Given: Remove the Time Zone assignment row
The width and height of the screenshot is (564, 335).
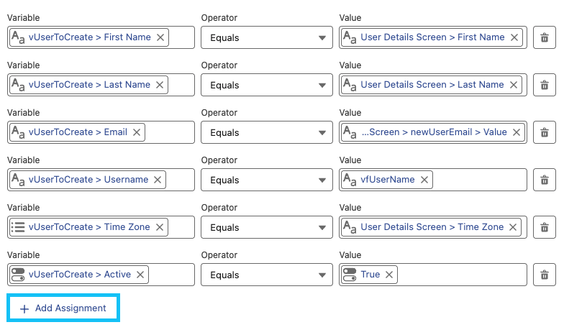Looking at the screenshot, I should click(x=545, y=227).
